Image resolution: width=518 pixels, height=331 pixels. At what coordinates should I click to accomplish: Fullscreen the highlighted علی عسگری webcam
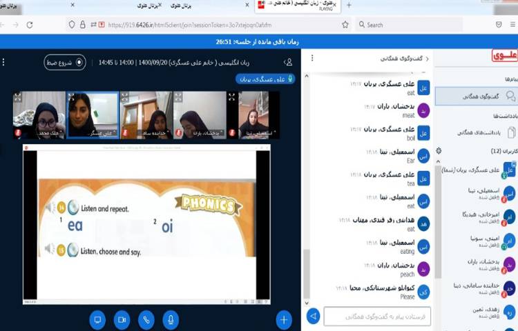pyautogui.click(x=71, y=97)
